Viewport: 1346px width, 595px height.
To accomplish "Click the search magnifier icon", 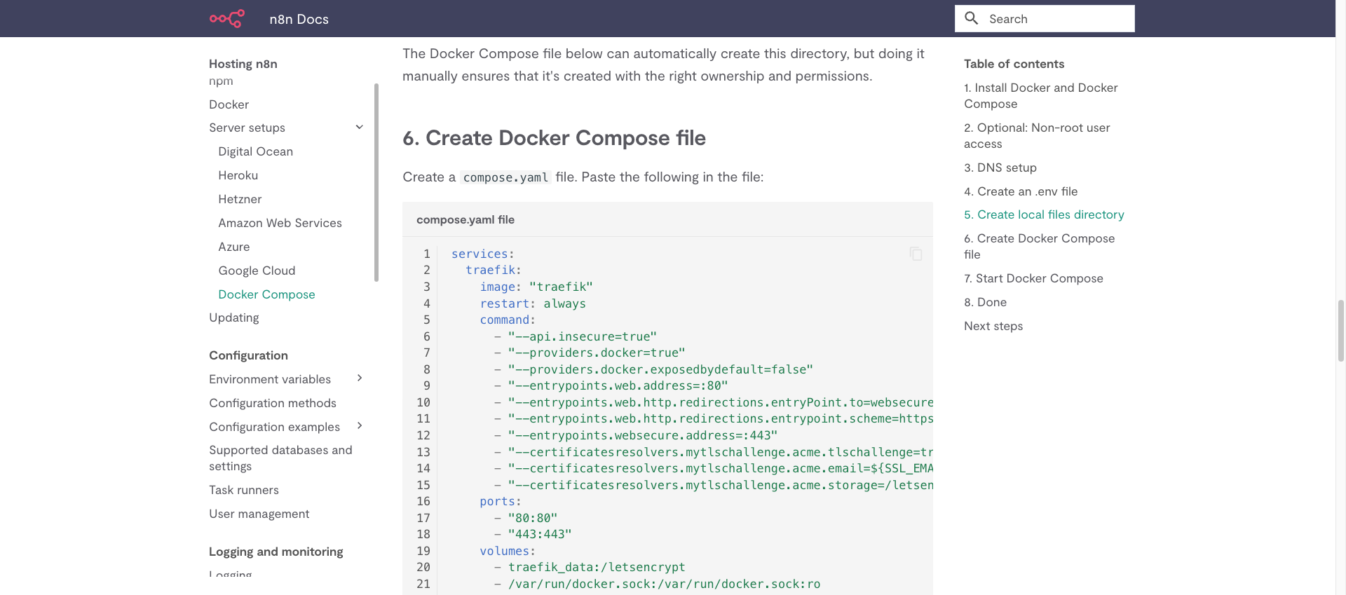I will tap(971, 19).
